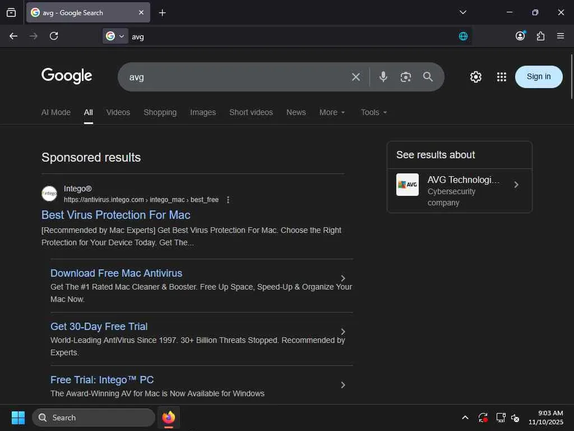Viewport: 574px width, 431px height.
Task: Open the Windows Start menu
Action: [18, 418]
